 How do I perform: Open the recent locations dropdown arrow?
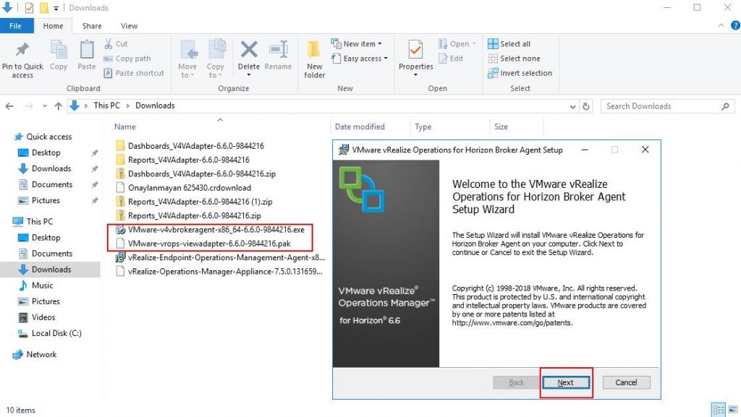pyautogui.click(x=44, y=106)
